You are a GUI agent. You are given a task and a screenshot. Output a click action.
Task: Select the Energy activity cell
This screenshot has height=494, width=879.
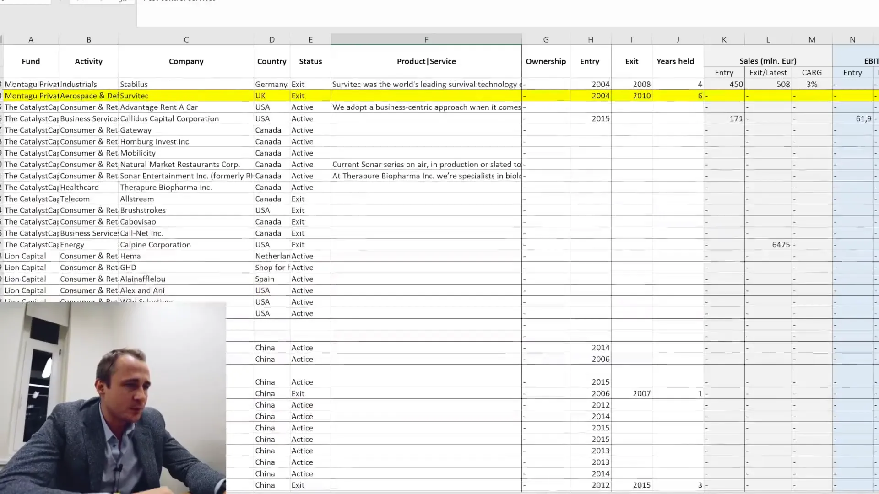[88, 244]
